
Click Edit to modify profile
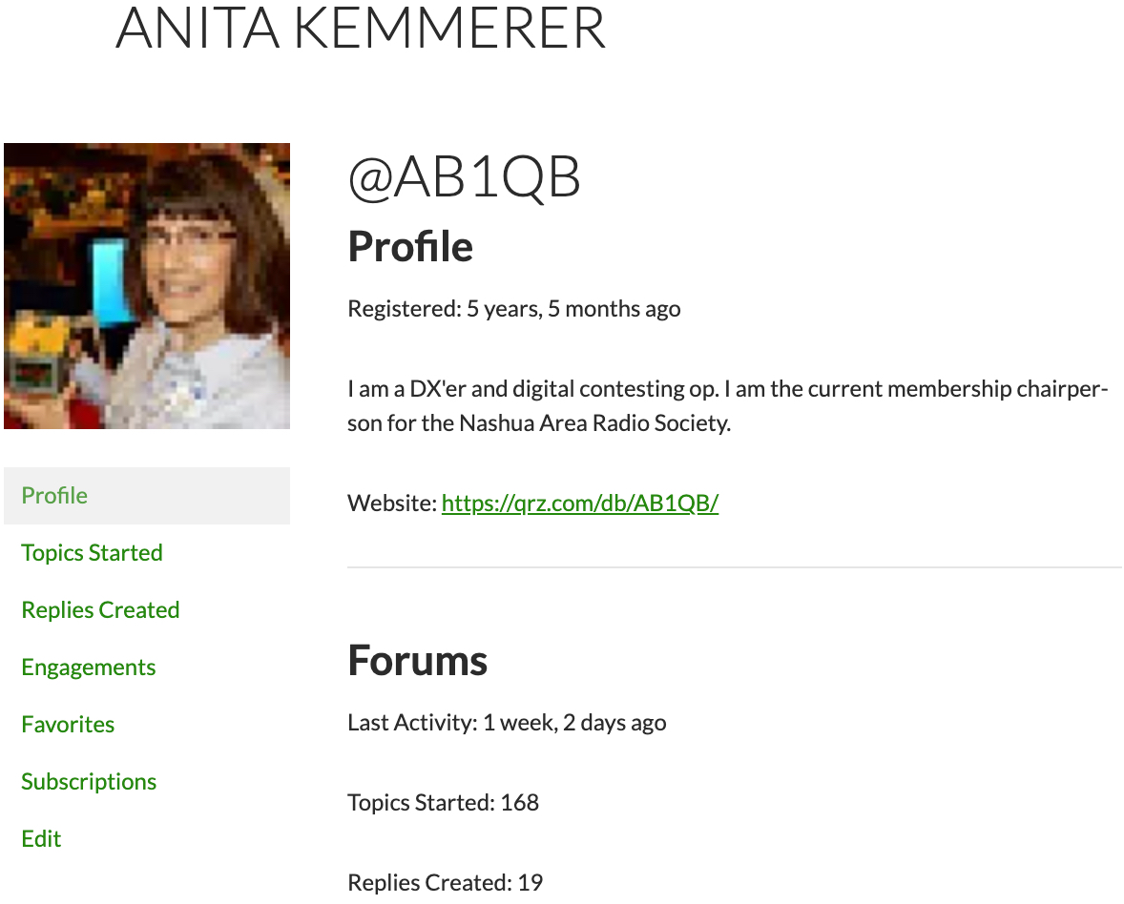[41, 839]
